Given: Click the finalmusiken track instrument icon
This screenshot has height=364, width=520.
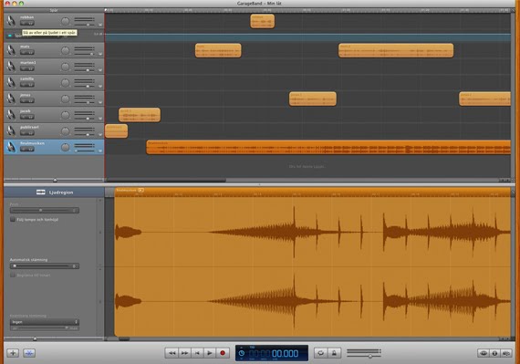Looking at the screenshot, I should [11, 147].
